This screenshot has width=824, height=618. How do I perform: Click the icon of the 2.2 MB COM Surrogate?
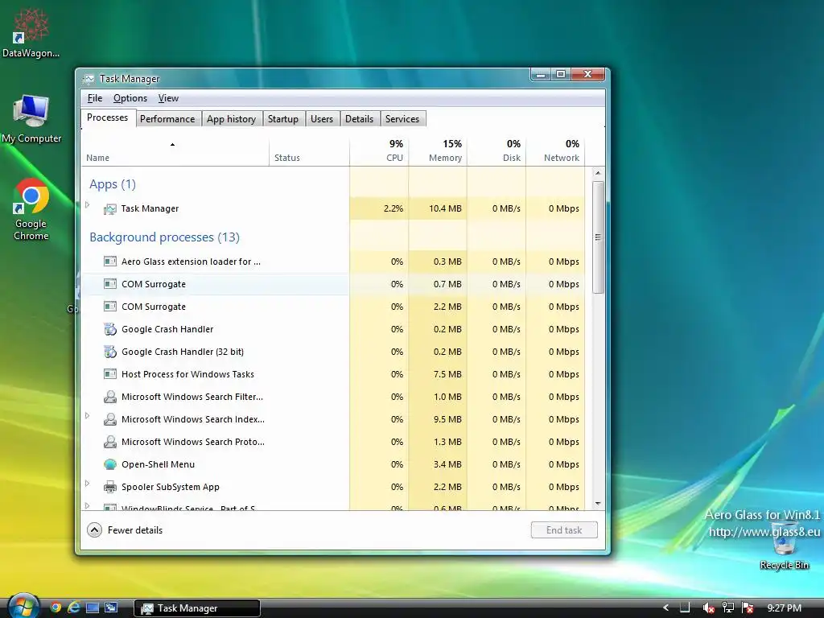tap(109, 307)
